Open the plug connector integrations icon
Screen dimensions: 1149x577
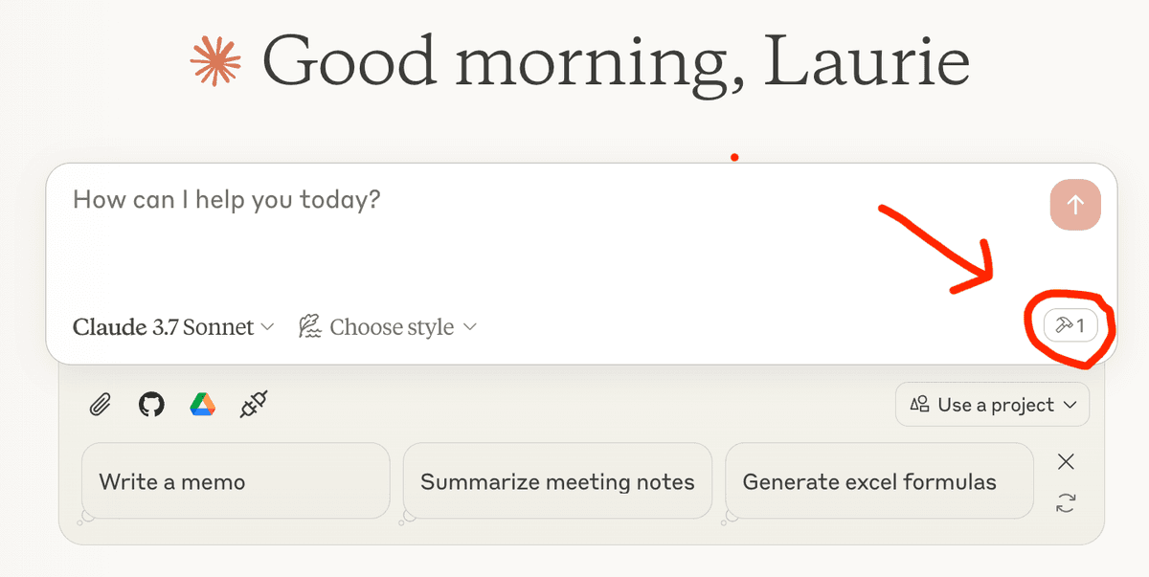coord(253,405)
